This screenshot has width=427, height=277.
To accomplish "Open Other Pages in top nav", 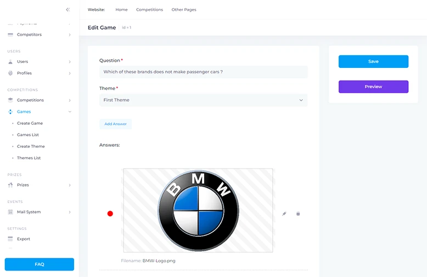I will [184, 9].
